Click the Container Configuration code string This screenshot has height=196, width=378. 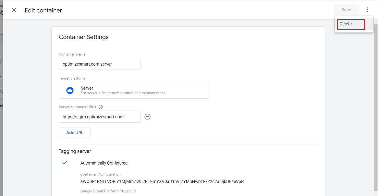tap(162, 181)
